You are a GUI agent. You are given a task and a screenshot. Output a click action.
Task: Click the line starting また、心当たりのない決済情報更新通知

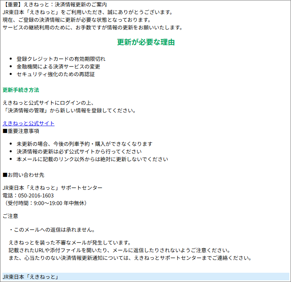(130, 258)
